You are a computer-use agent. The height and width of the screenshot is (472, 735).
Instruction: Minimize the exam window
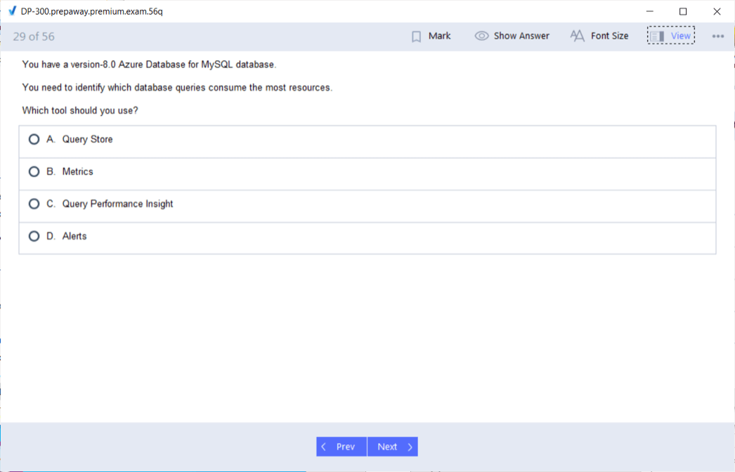coord(650,11)
